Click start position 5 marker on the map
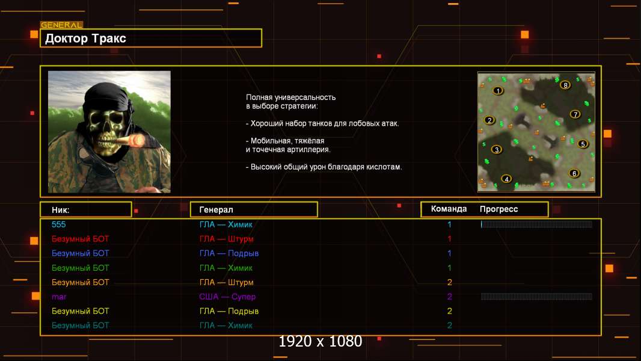 click(582, 144)
